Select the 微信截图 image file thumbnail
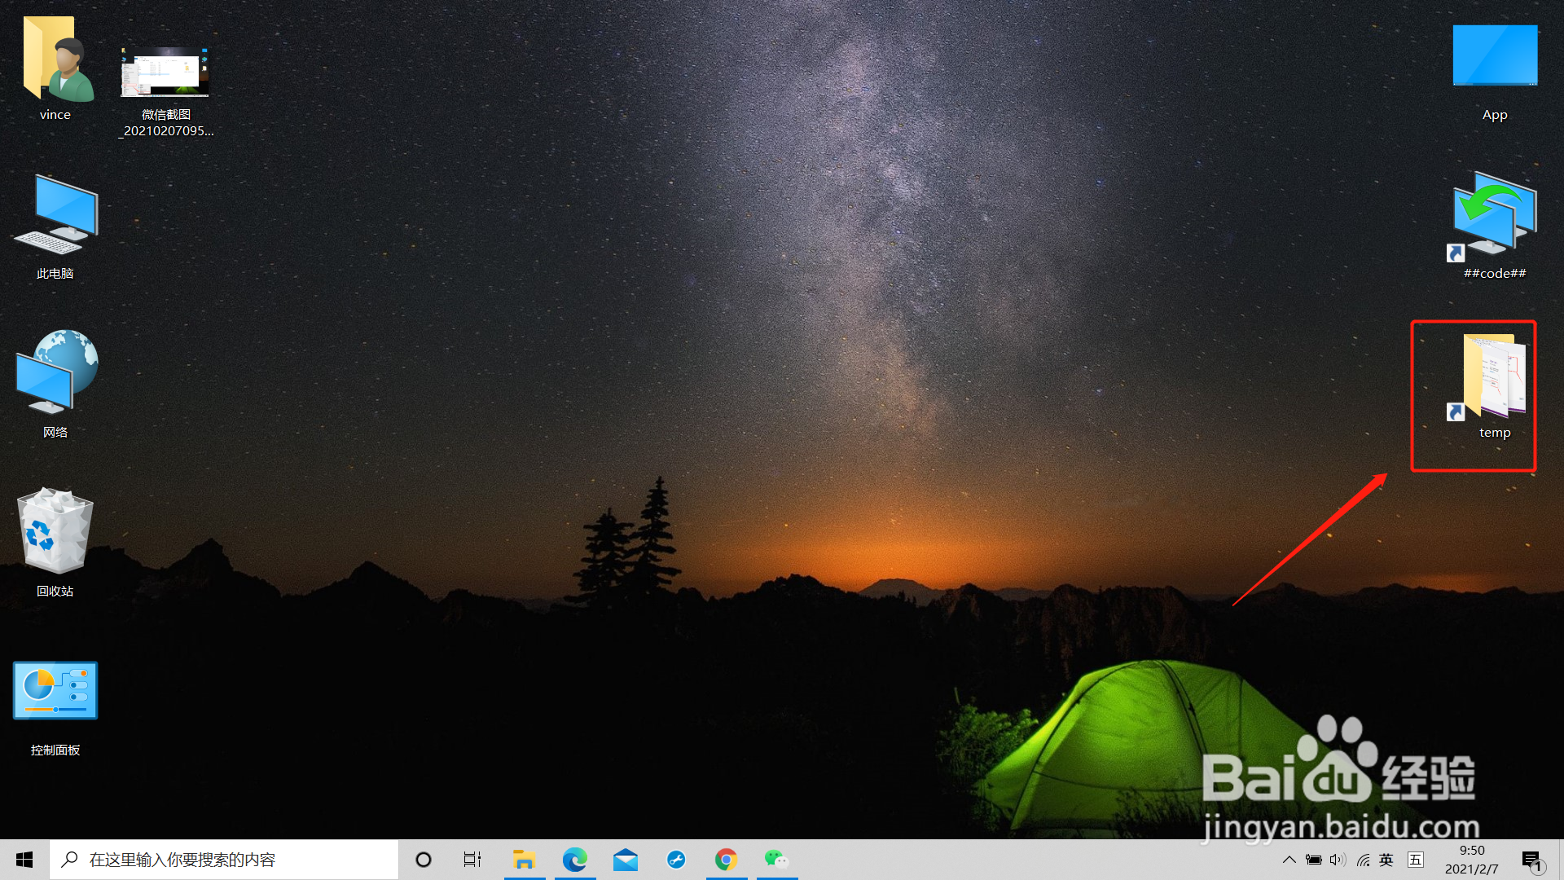 [x=165, y=73]
